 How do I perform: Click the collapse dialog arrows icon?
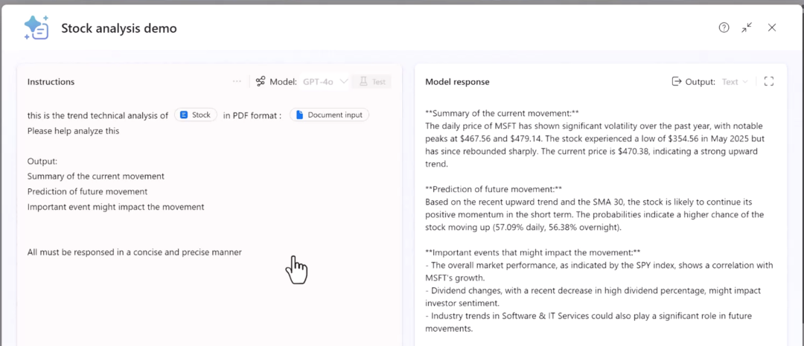[747, 28]
